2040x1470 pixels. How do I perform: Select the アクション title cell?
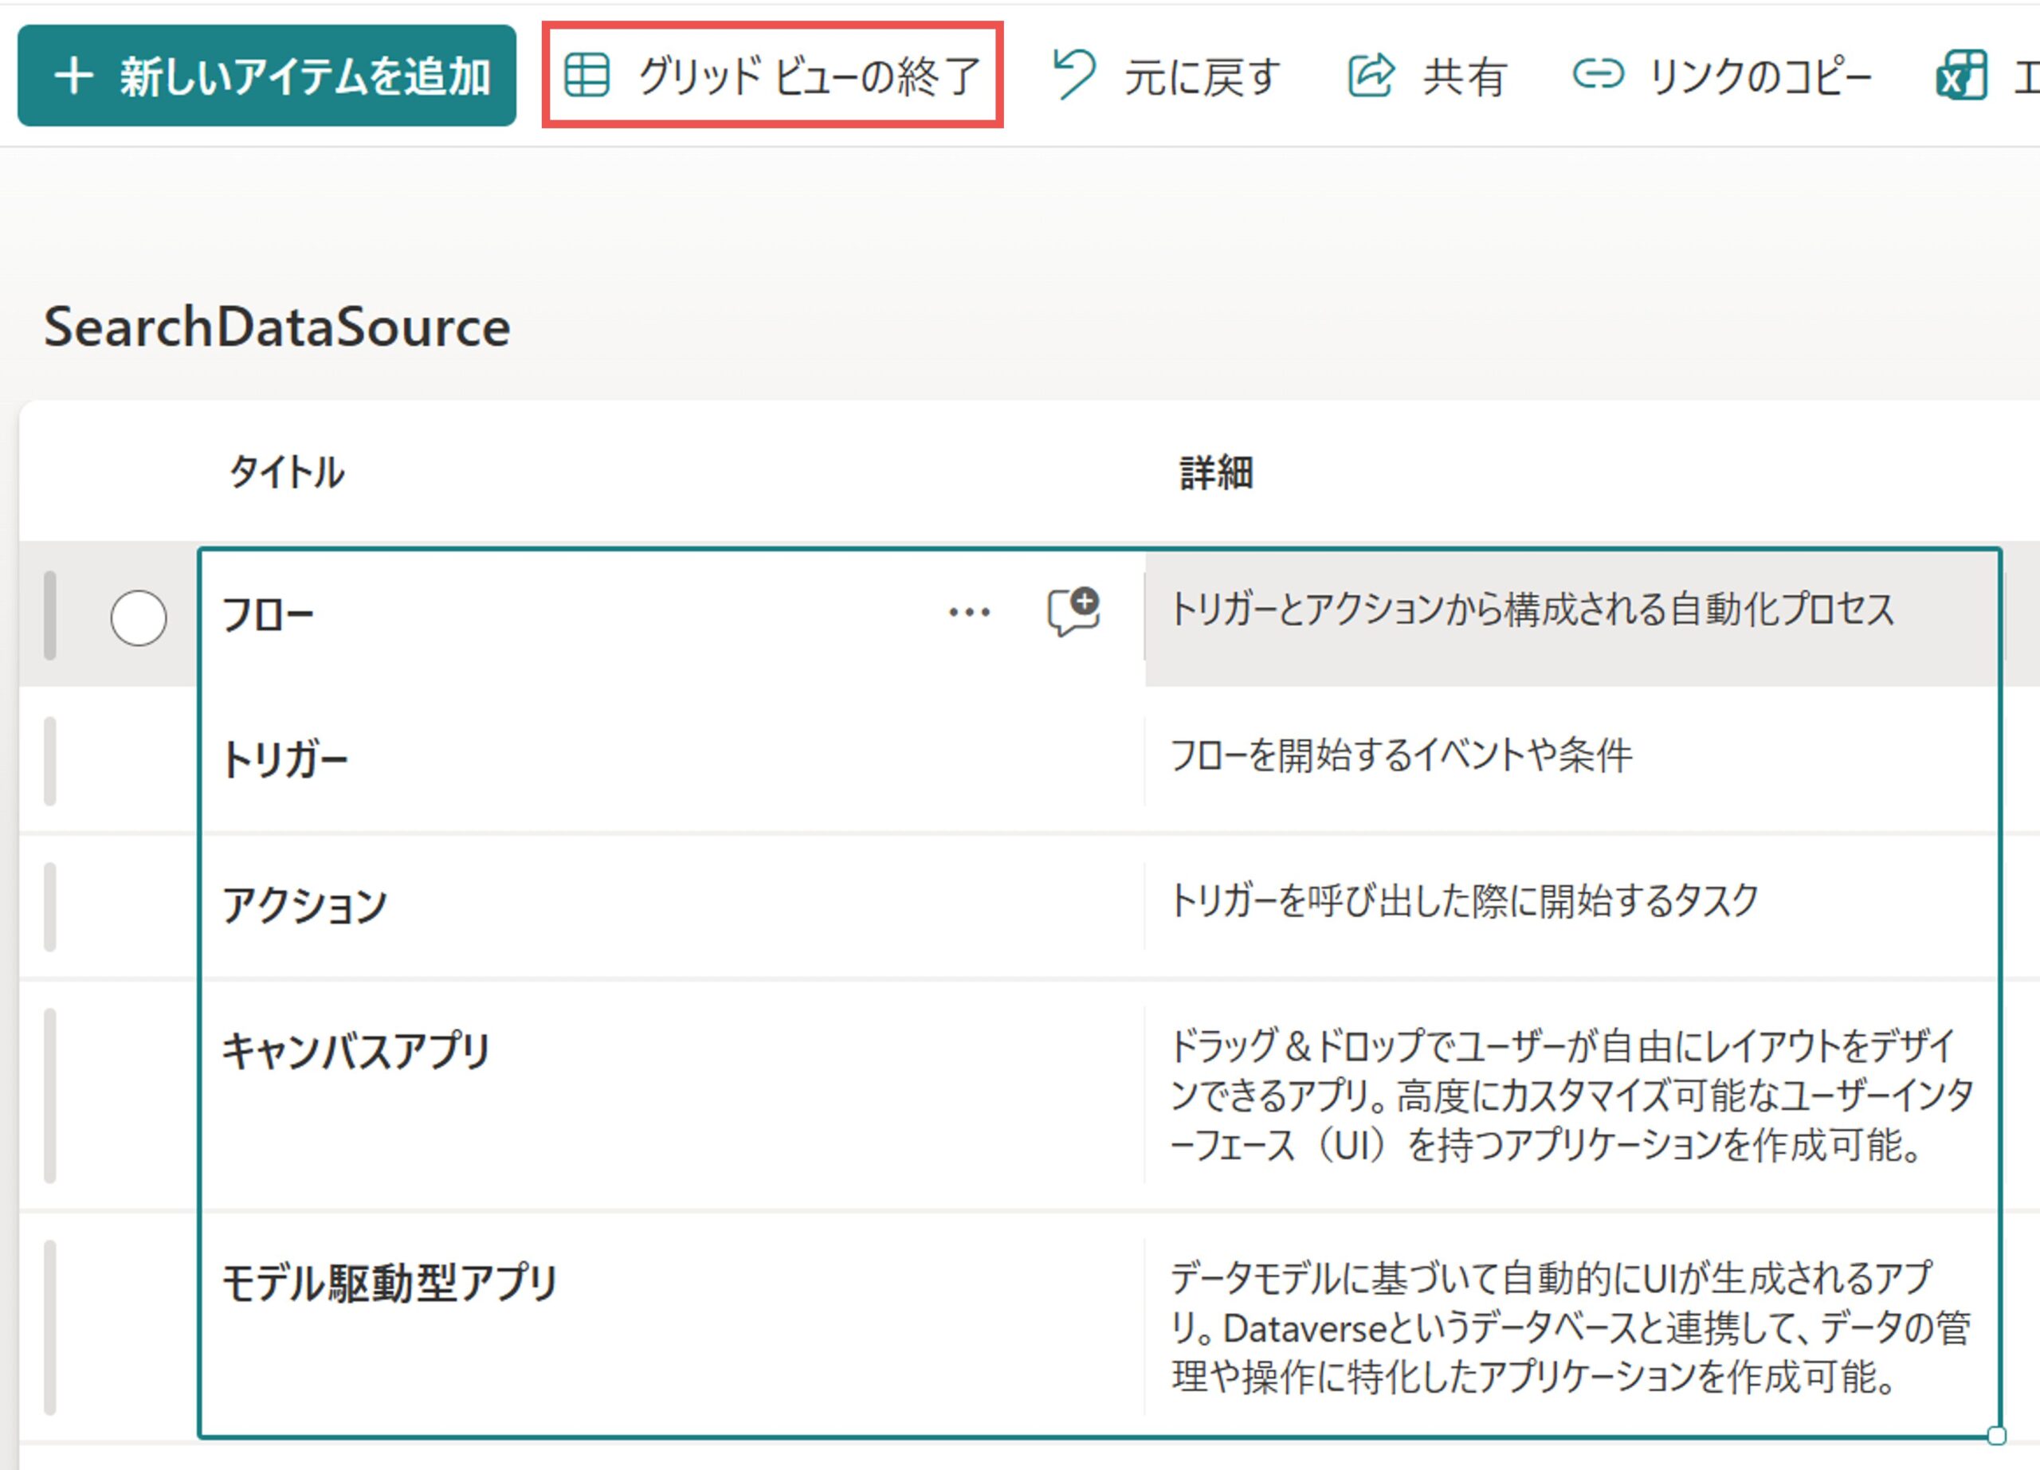coord(304,905)
